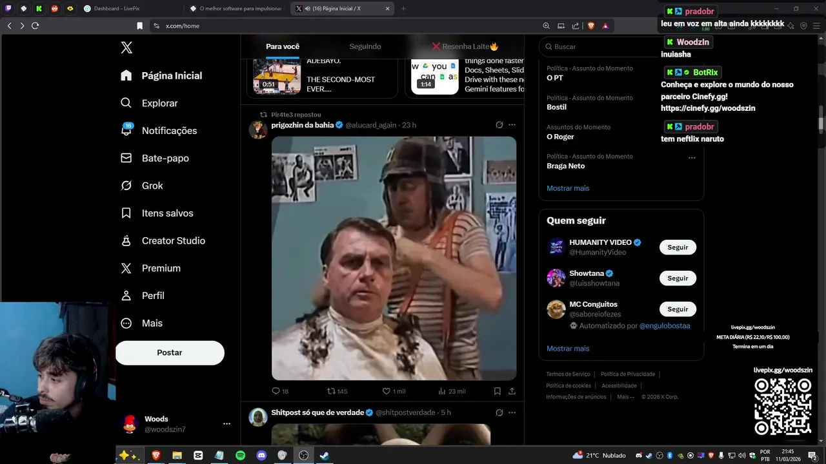Open more options on prigozhin da bahia post
The image size is (826, 464).
point(512,125)
